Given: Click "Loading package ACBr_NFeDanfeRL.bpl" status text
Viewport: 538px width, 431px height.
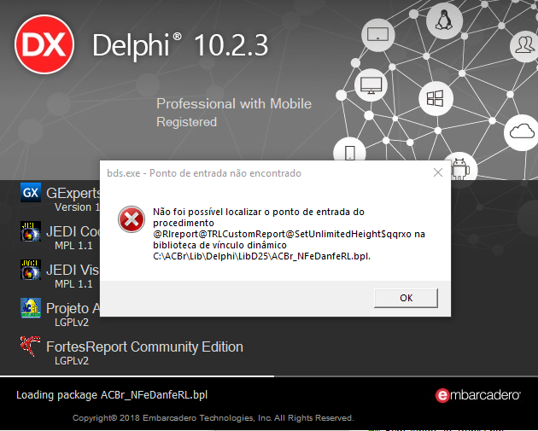Looking at the screenshot, I should point(112,395).
